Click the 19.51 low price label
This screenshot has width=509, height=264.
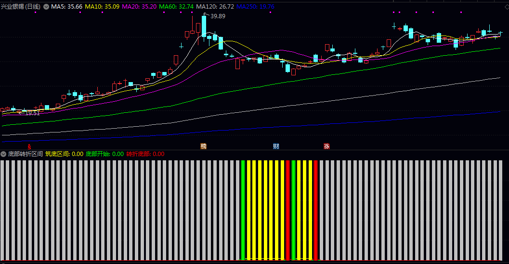[32, 113]
